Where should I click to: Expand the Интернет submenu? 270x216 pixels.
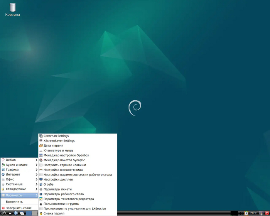pyautogui.click(x=19, y=174)
